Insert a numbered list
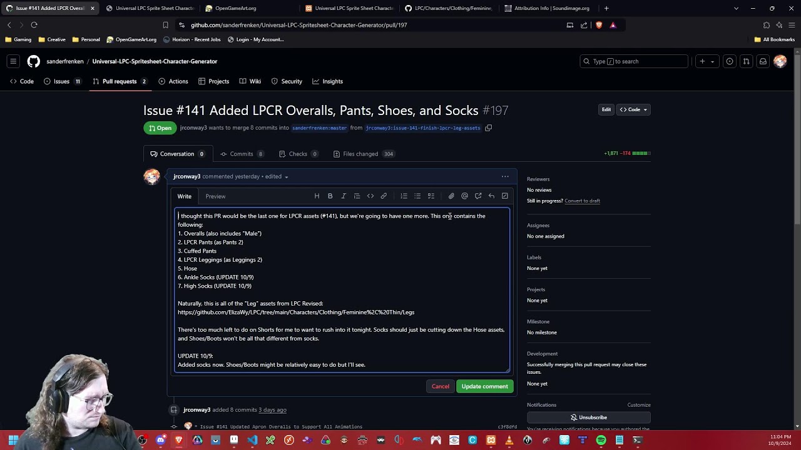This screenshot has height=450, width=801. [404, 196]
